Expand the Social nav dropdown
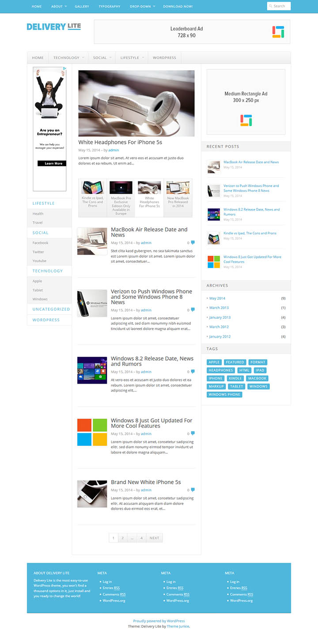The width and height of the screenshot is (318, 637). pyautogui.click(x=110, y=57)
